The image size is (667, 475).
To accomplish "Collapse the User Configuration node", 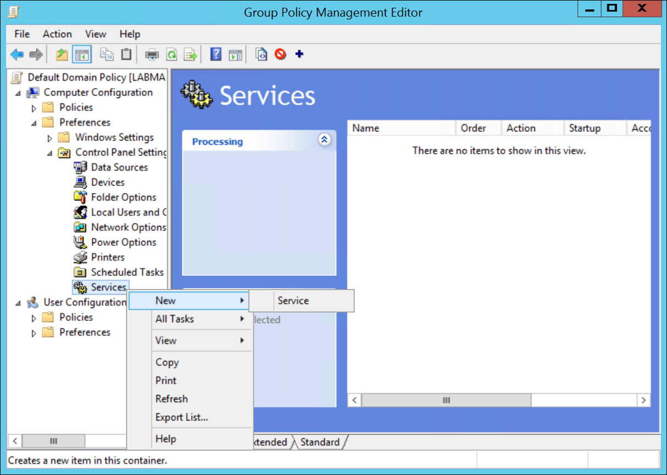I will click(x=18, y=303).
